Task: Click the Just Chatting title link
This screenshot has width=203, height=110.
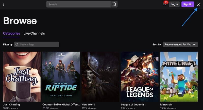Action: (x=11, y=105)
